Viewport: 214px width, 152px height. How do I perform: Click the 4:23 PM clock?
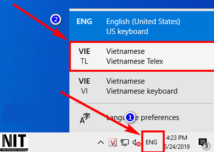pos(176,138)
